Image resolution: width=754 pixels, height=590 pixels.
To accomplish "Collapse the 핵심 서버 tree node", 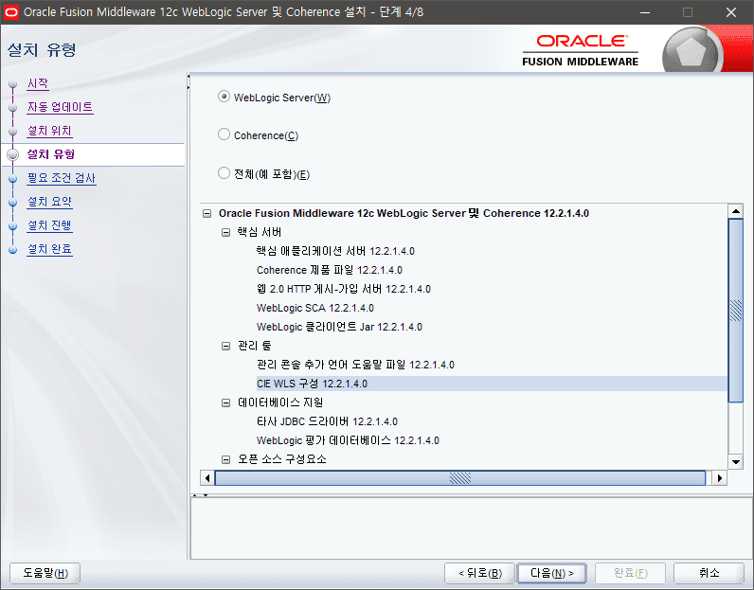I will pyautogui.click(x=225, y=232).
